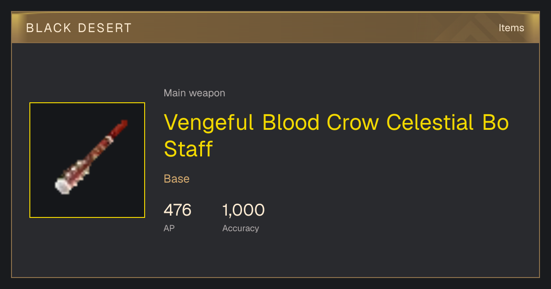Select the Base enhancement level label
551x289 pixels.
click(x=177, y=179)
